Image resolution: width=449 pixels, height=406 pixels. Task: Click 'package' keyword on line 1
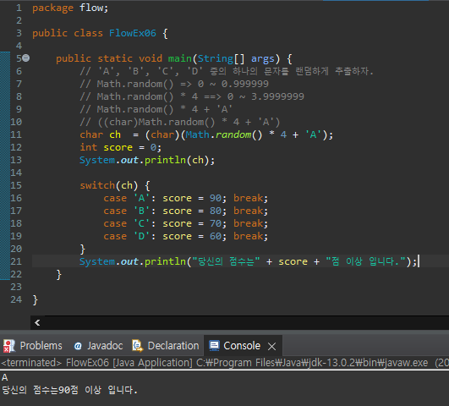pos(52,8)
